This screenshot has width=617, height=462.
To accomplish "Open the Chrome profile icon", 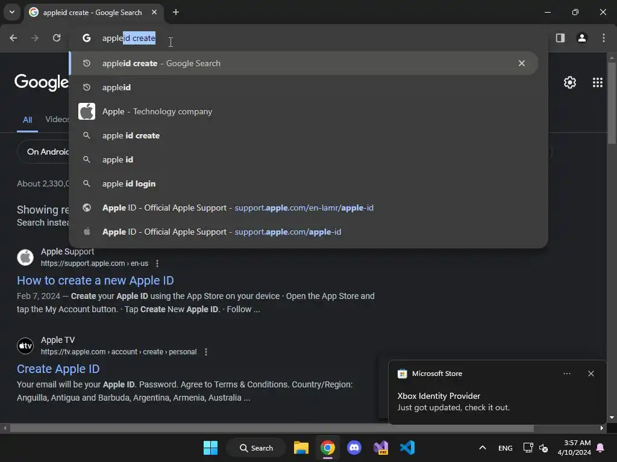I will click(x=581, y=38).
